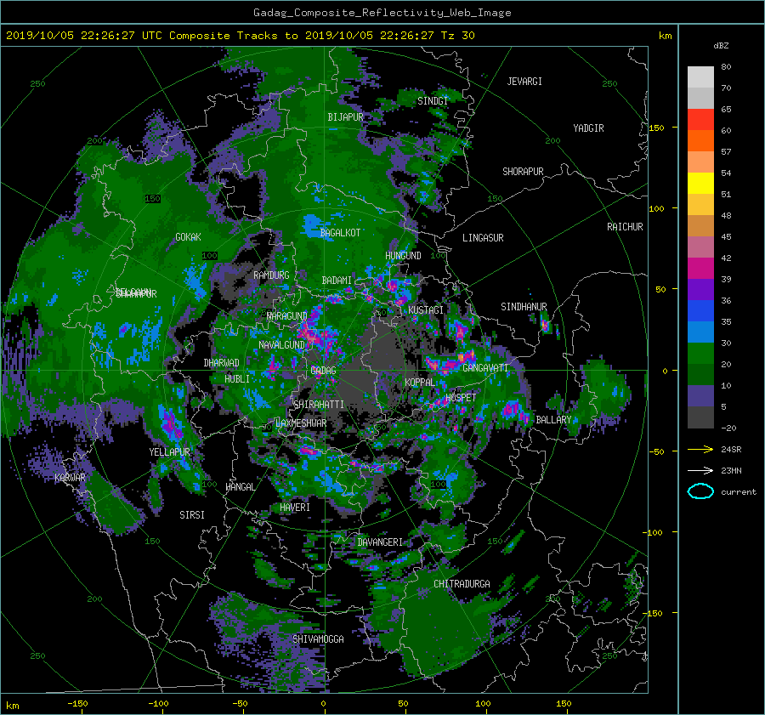Click the 'JEVARGI' city label
This screenshot has width=765, height=715.
(524, 82)
